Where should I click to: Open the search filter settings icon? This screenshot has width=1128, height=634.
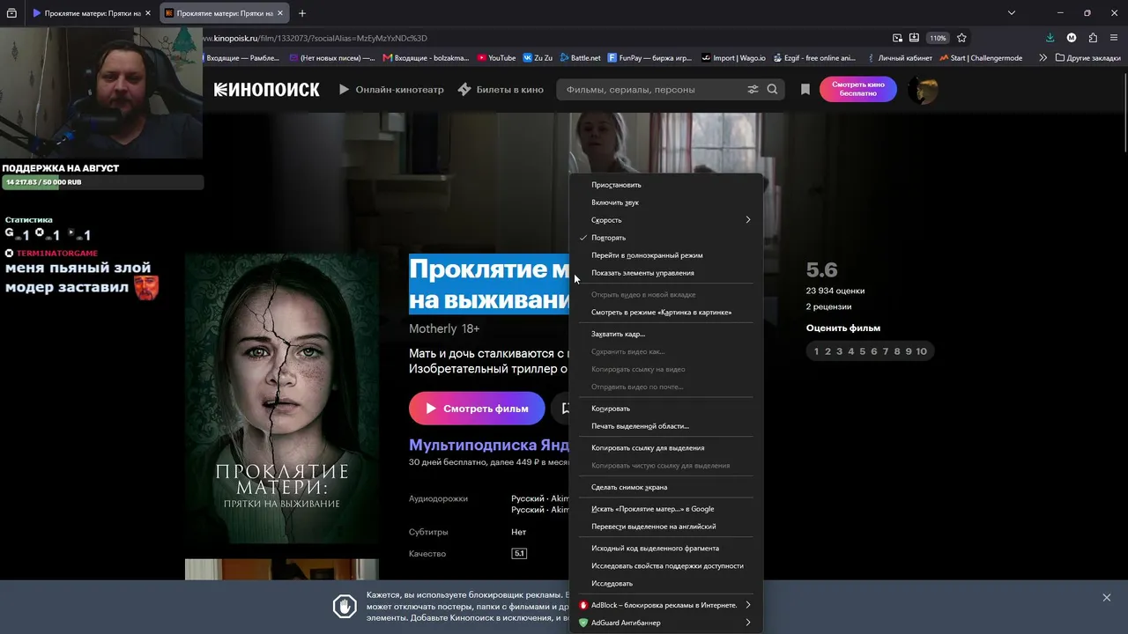753,89
